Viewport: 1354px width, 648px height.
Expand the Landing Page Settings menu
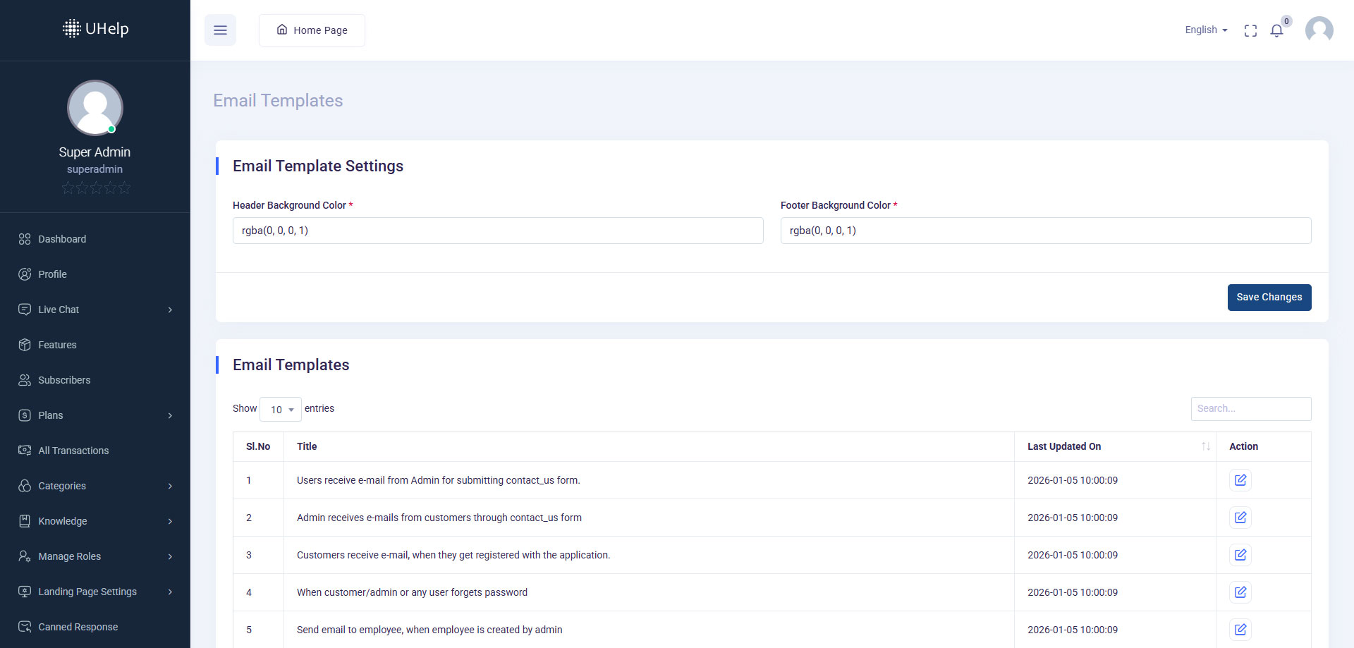95,592
